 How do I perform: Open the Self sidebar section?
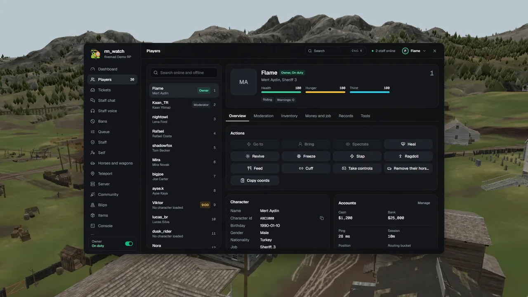coord(112,153)
